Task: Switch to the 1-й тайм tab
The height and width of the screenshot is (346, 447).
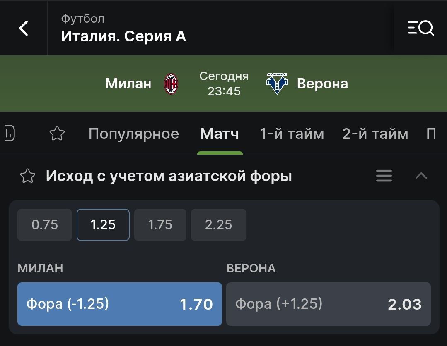Action: pyautogui.click(x=292, y=134)
